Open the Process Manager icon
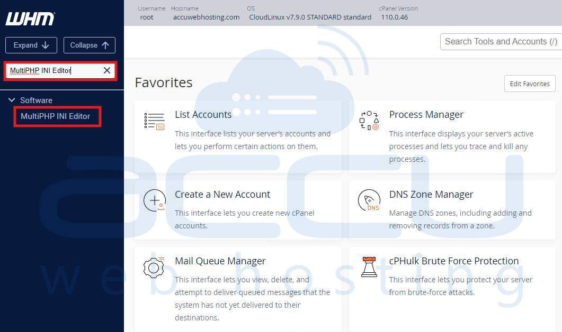Image resolution: width=562 pixels, height=332 pixels. coord(369,121)
